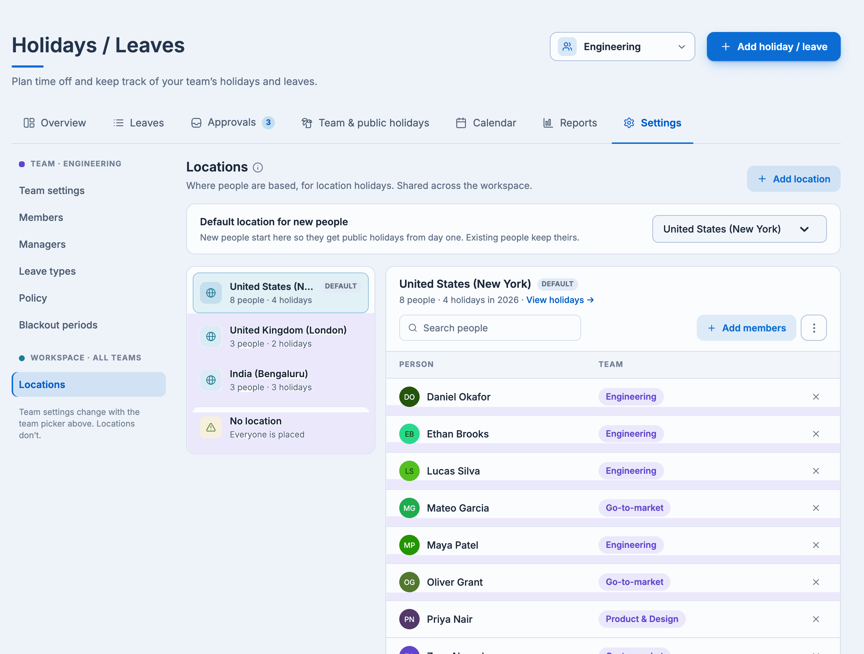Viewport: 864px width, 654px height.
Task: Click the info icon next to Locations heading
Action: [x=258, y=167]
